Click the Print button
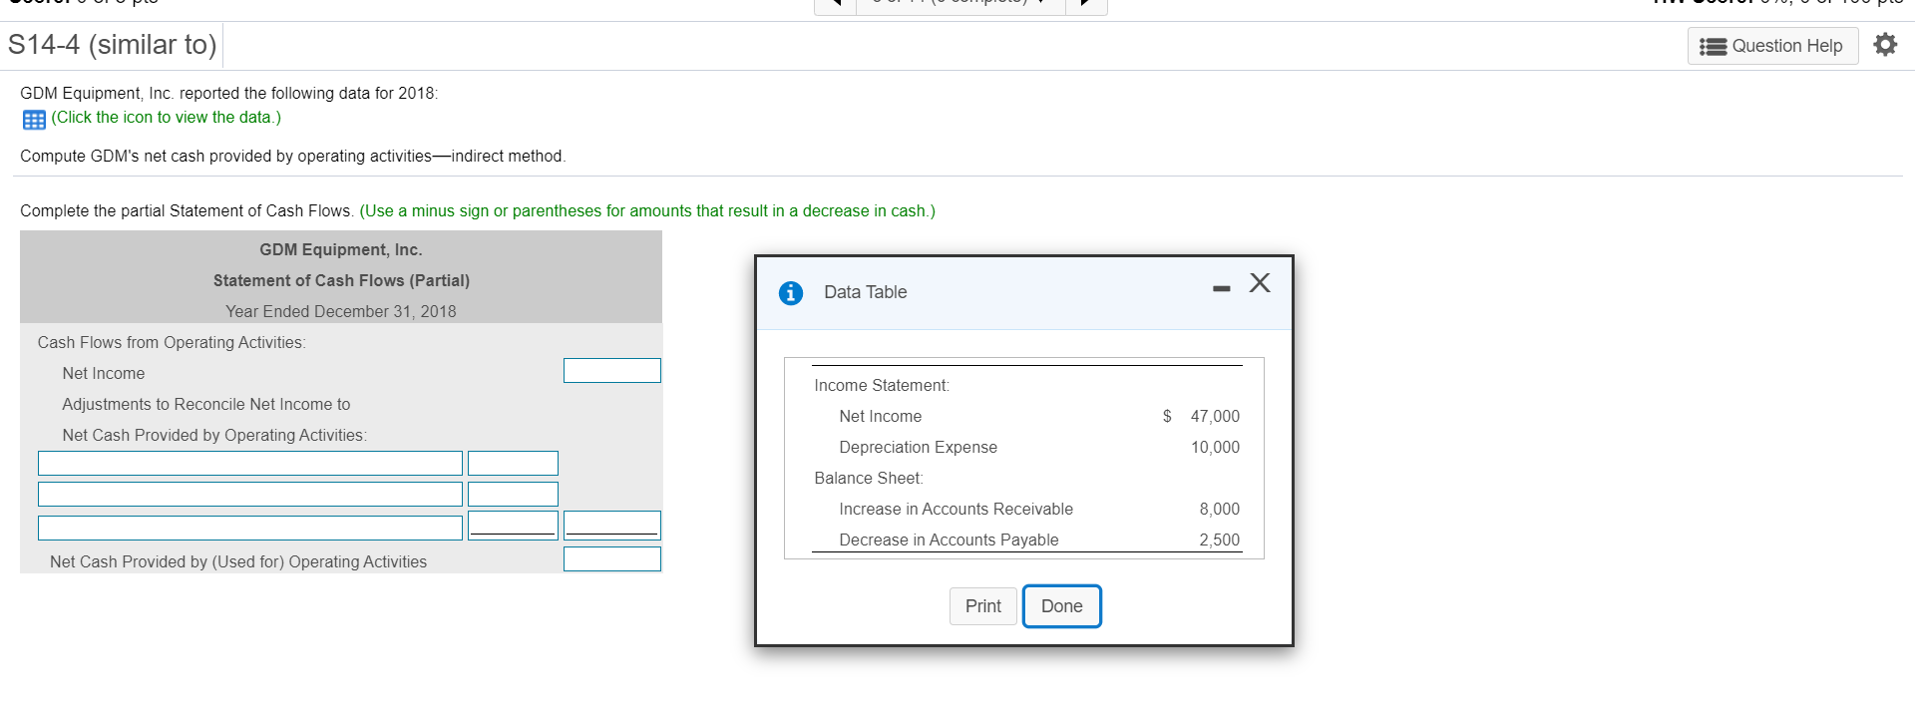This screenshot has width=1915, height=722. coord(982,606)
